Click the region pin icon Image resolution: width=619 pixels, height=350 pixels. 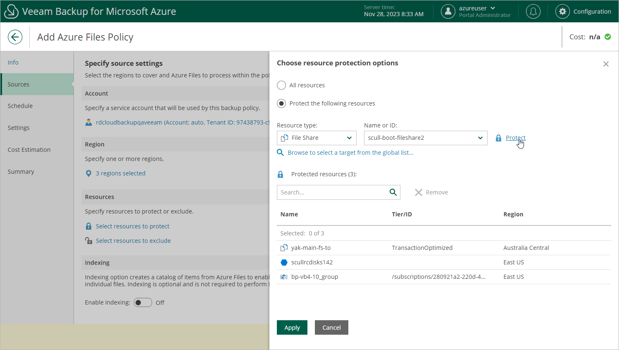pos(88,173)
